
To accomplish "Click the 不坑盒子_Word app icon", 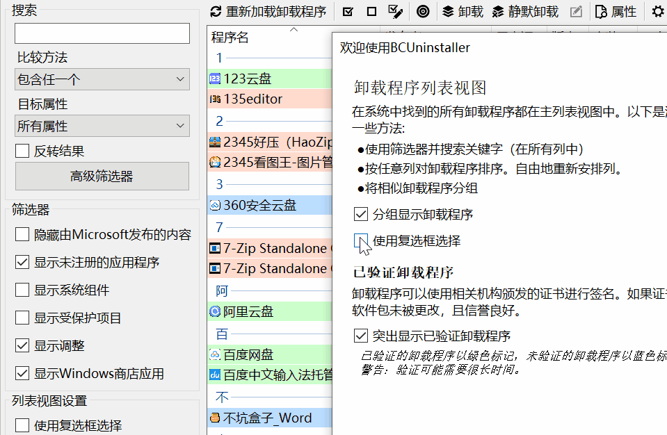I will click(215, 418).
